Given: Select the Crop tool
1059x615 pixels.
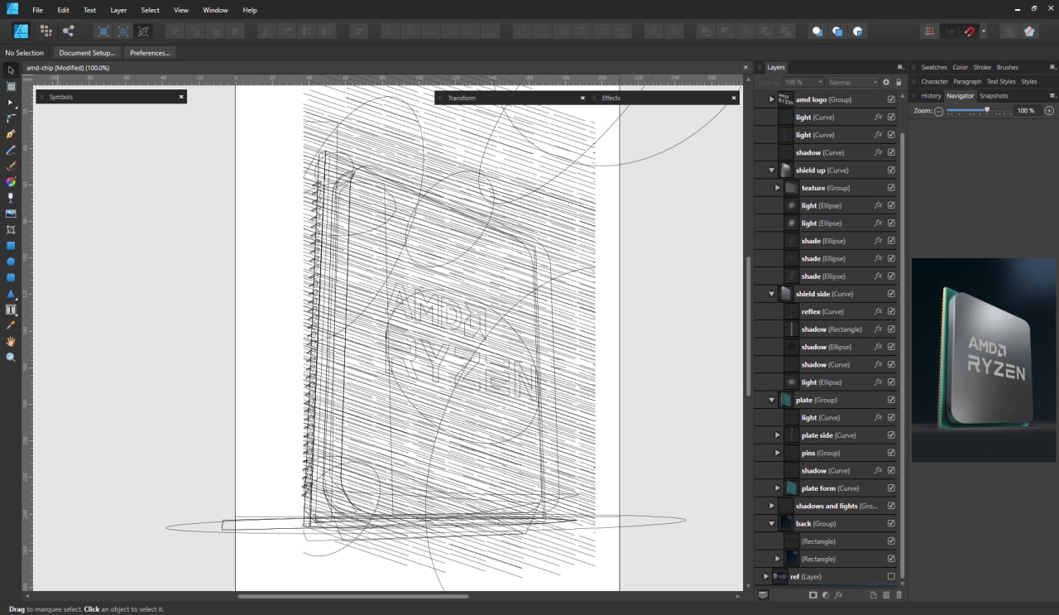Looking at the screenshot, I should [x=11, y=229].
